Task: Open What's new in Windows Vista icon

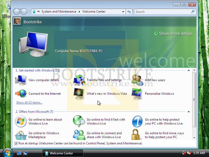Action: (79, 94)
